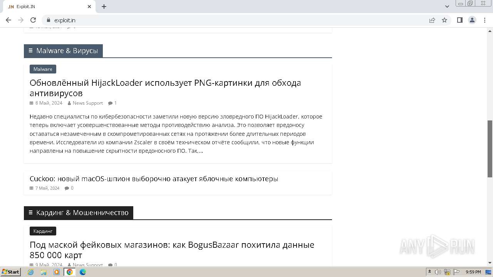Click the browser forward arrow
Viewport: 493px width, 277px height.
(21, 20)
